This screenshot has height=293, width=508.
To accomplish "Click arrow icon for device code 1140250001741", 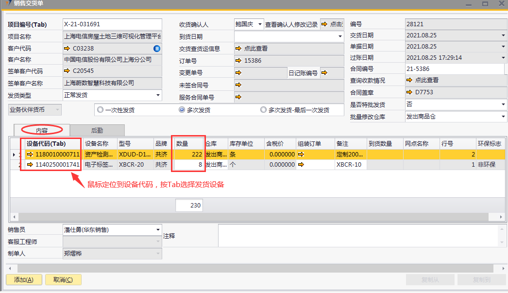I will tap(30, 165).
